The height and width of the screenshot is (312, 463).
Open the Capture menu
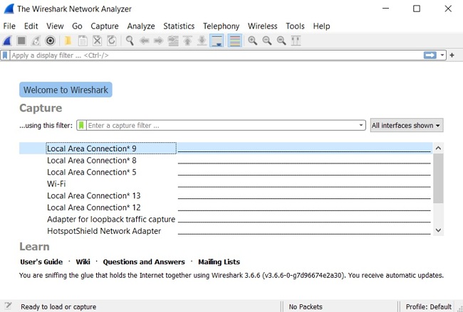coord(105,26)
